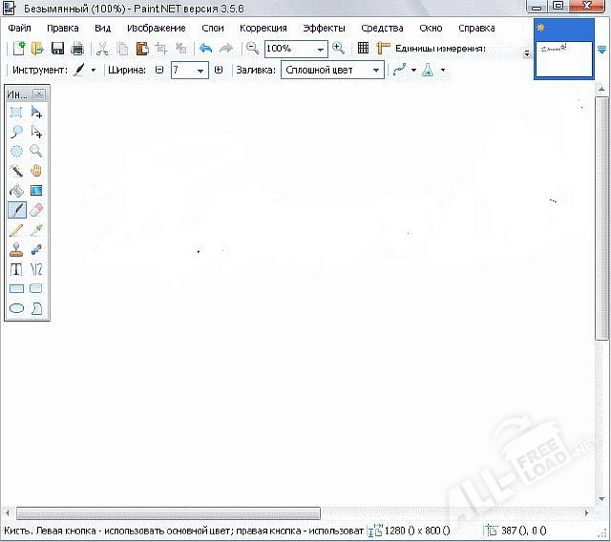Click the horizontal scrollbar thumb
611x542 pixels.
click(x=168, y=513)
